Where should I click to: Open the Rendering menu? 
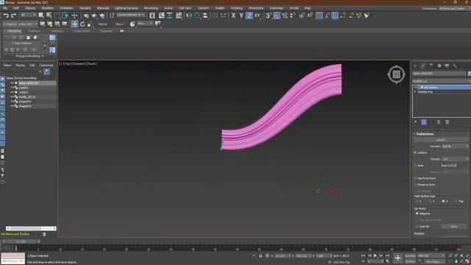[151, 8]
